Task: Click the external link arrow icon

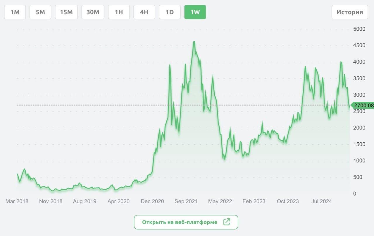Action: click(227, 222)
